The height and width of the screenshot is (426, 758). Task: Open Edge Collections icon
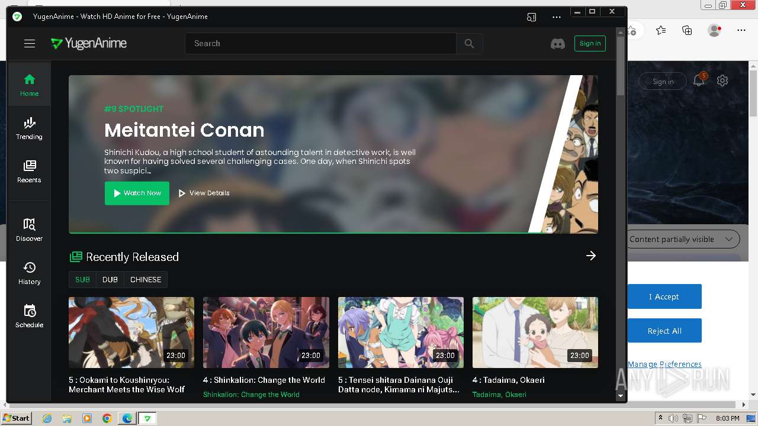pos(687,30)
